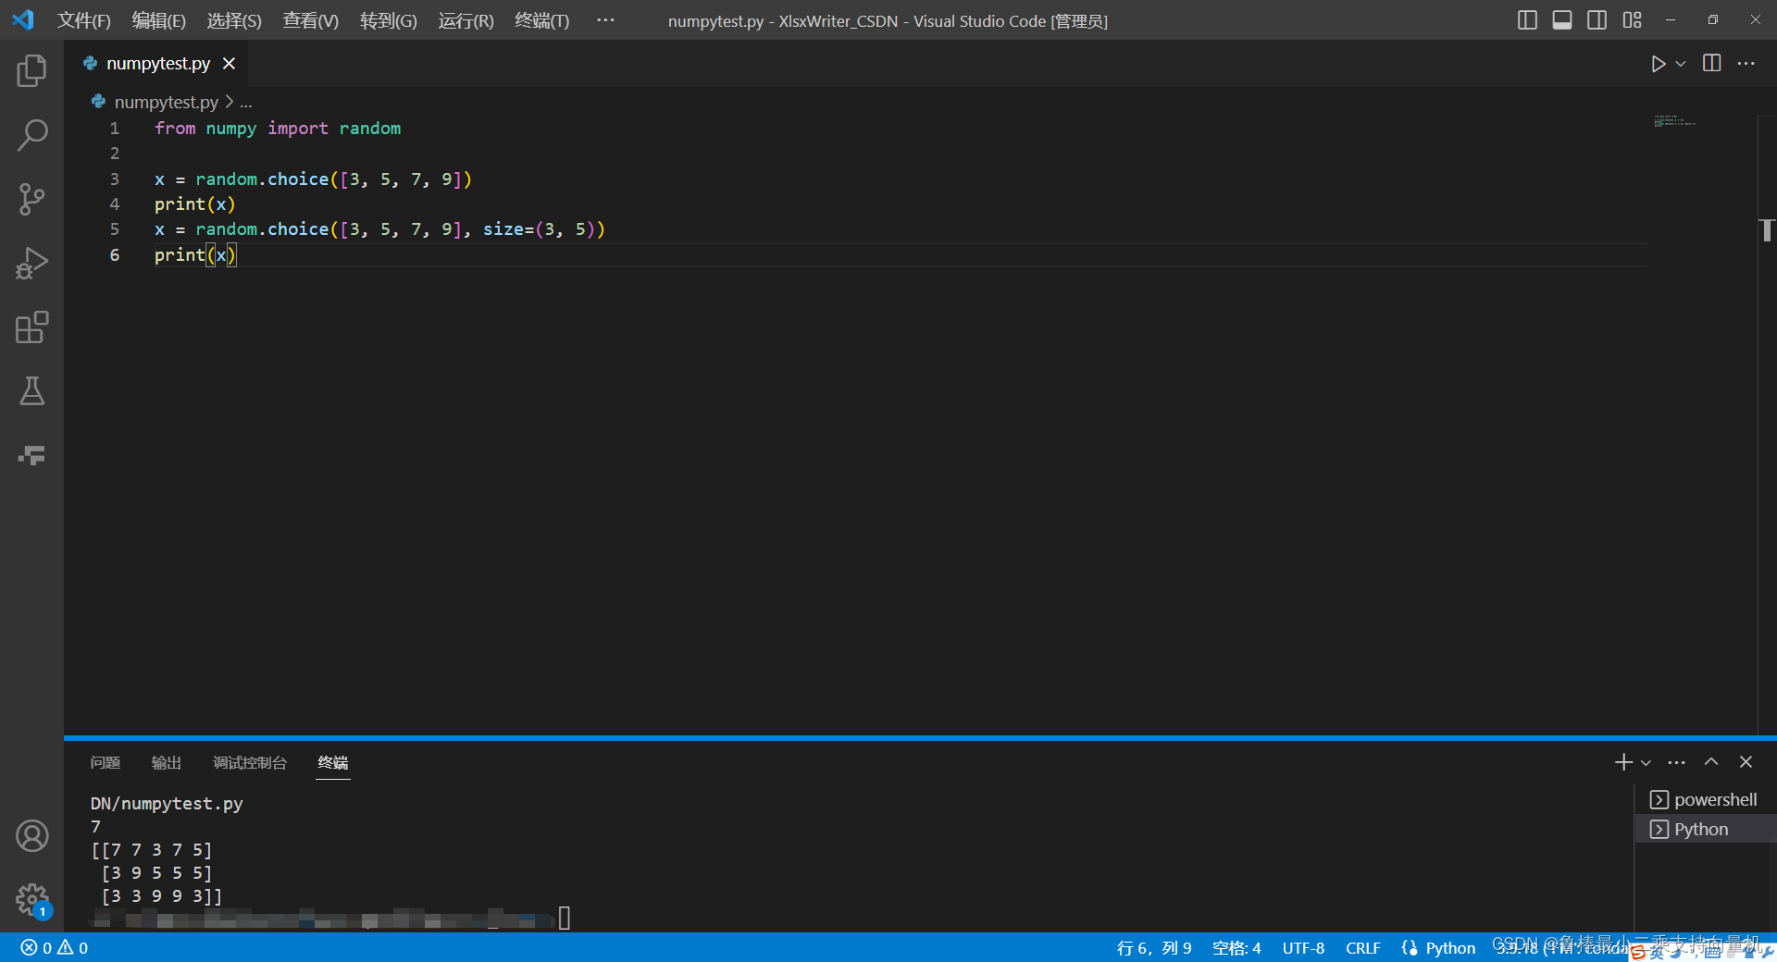
Task: Open the Extensions view
Action: (31, 327)
